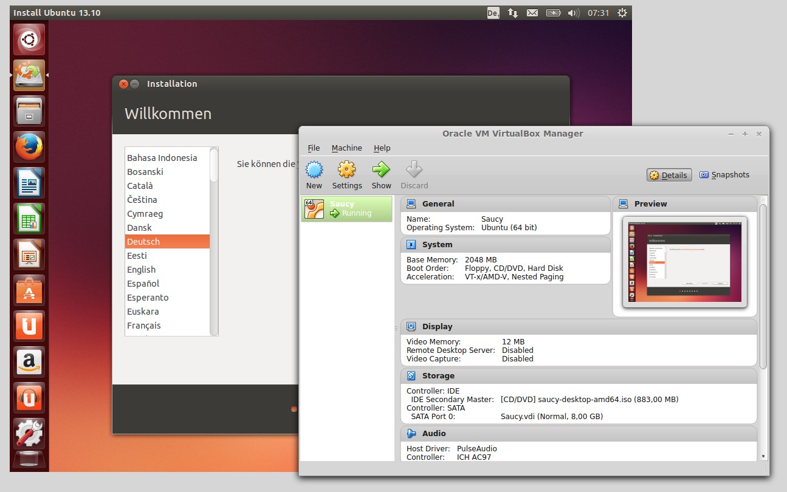Launch LibreOffice Calc from the launcher
This screenshot has width=787, height=492.
tap(29, 219)
